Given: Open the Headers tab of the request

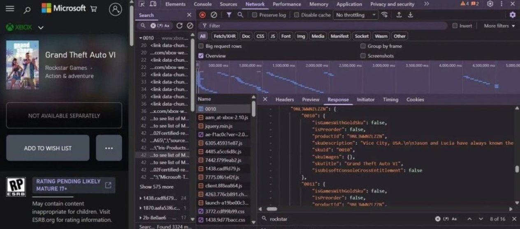Looking at the screenshot, I should pos(285,99).
